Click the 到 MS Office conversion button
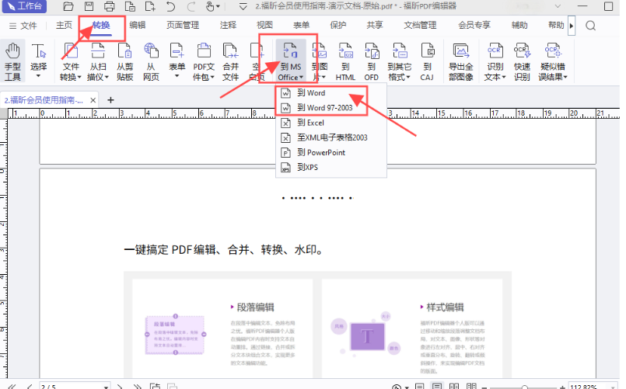 (290, 61)
